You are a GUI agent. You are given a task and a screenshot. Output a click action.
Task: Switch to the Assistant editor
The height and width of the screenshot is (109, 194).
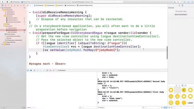click(x=178, y=2)
